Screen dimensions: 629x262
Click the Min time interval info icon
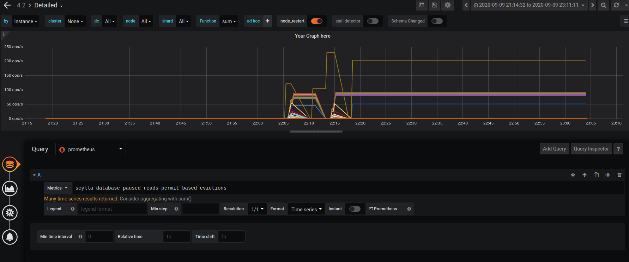point(80,237)
